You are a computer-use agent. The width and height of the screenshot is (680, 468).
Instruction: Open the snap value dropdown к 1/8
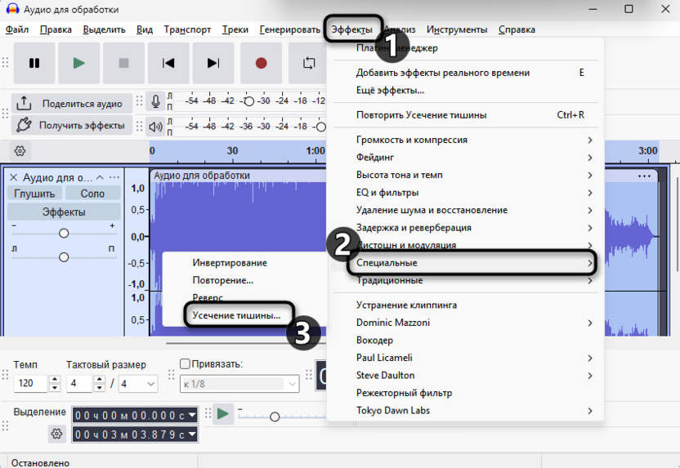239,384
